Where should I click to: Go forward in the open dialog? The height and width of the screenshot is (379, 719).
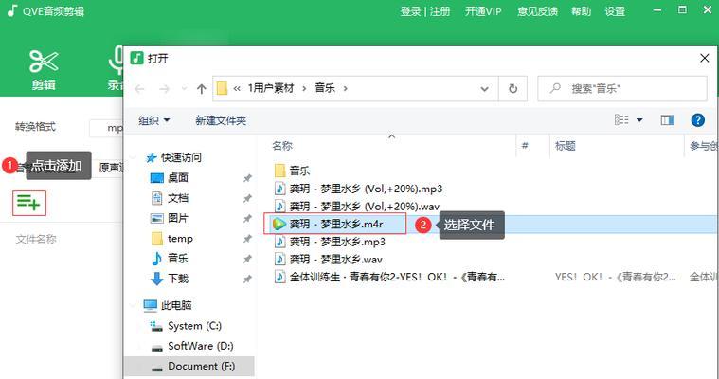click(x=164, y=88)
